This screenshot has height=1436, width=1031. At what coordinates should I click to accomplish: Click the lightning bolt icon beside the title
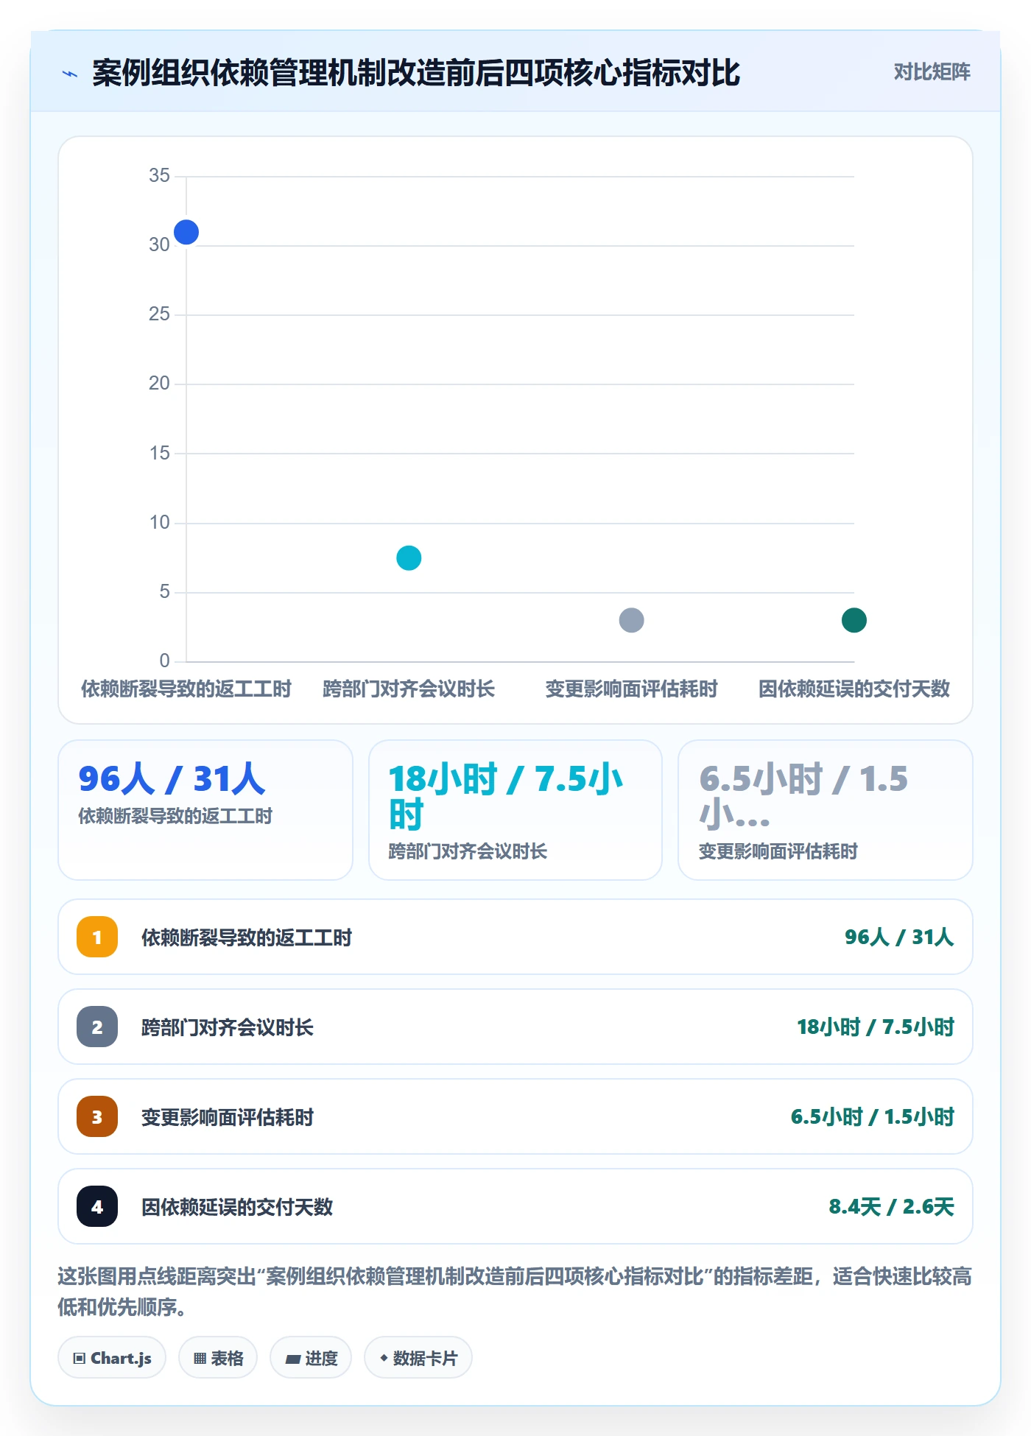[70, 73]
